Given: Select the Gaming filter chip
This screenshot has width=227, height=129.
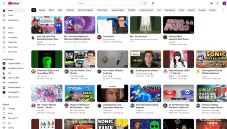Looking at the screenshot, I should [42, 10].
